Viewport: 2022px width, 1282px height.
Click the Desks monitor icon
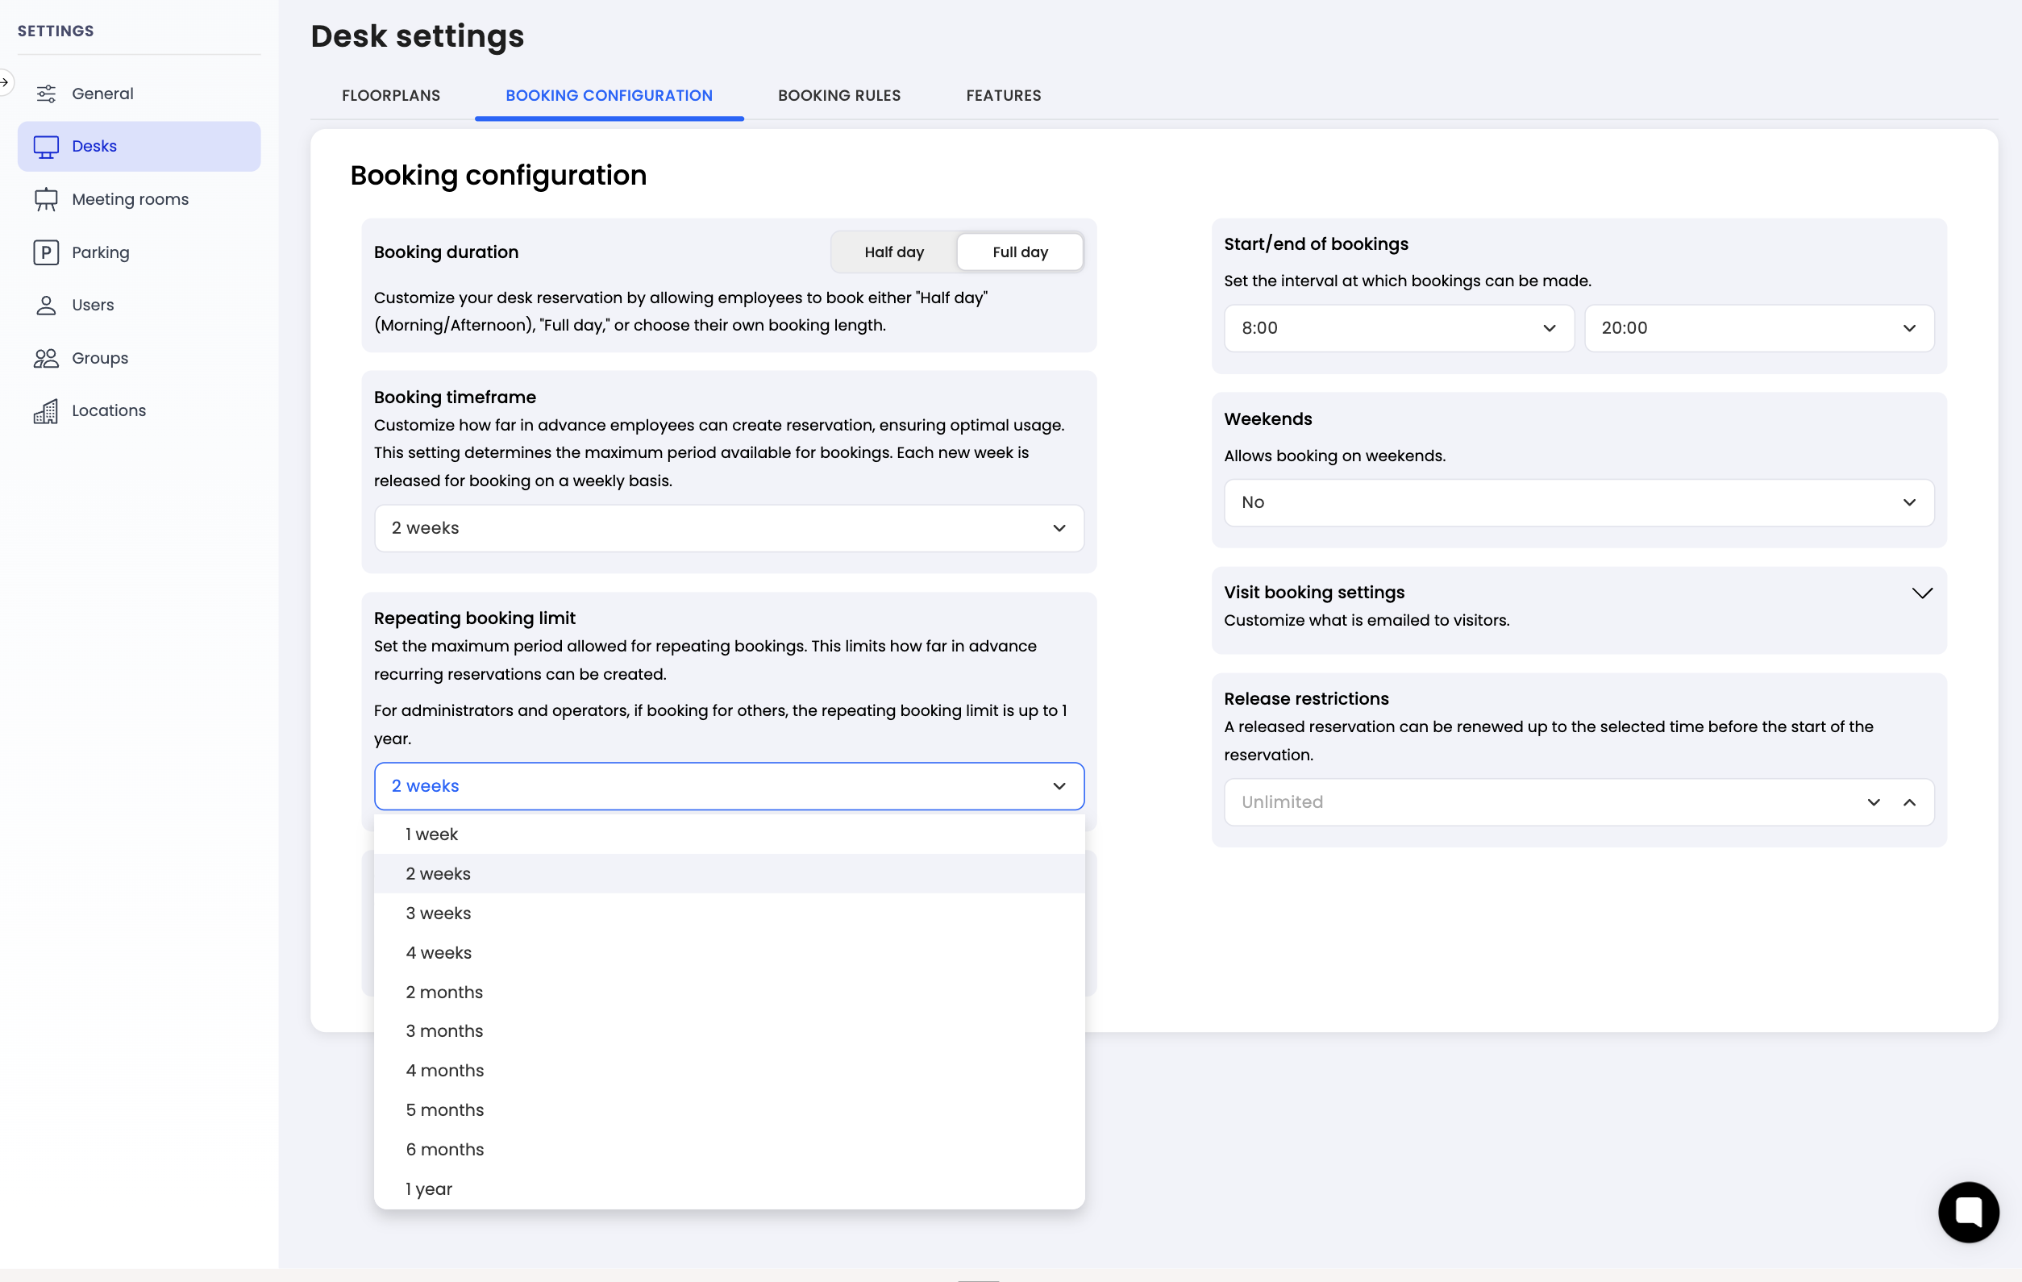46,146
